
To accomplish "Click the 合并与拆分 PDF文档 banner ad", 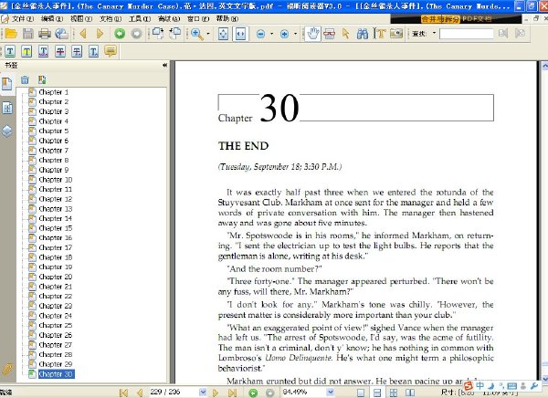I will click(456, 19).
